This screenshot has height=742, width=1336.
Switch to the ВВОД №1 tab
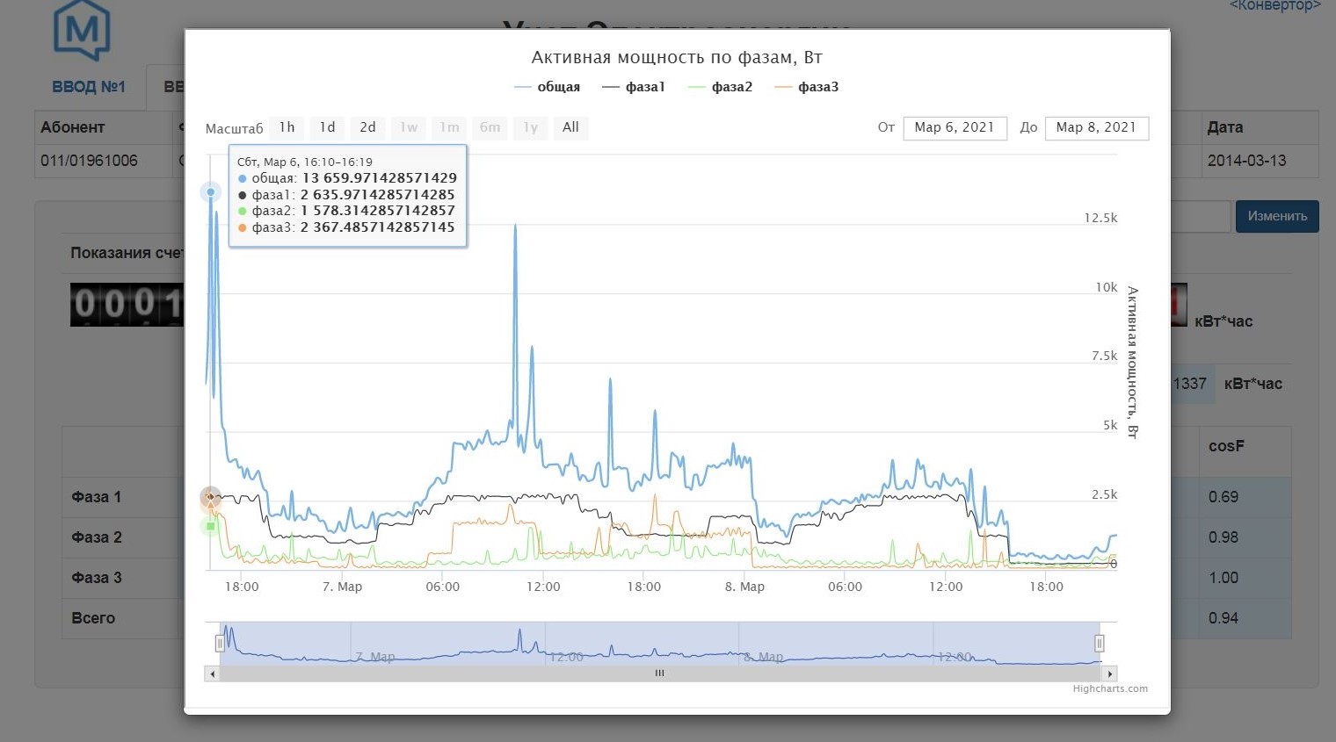coord(89,87)
